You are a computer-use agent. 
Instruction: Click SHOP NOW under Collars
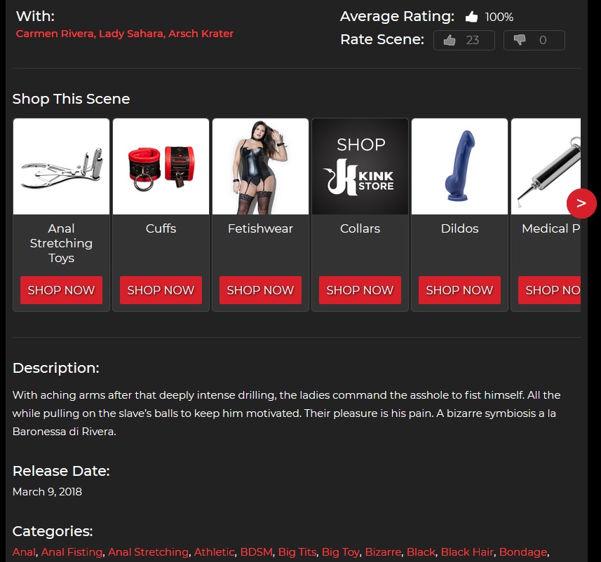[360, 290]
